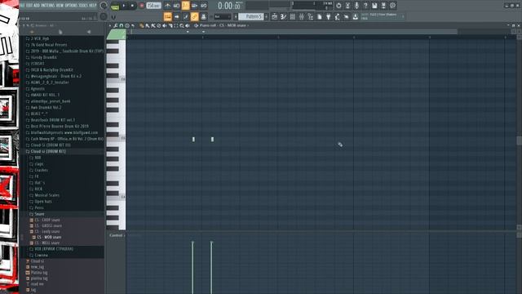Screen dimensions: 522x294
Task: Click the first velocity bar in Control lane
Action: point(192,267)
